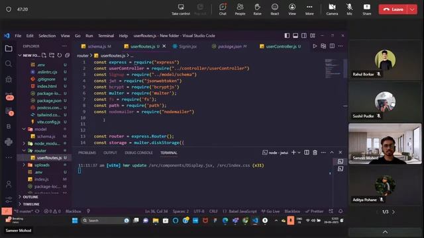Open the Run menu
This screenshot has height=238, width=424.
coord(89,36)
